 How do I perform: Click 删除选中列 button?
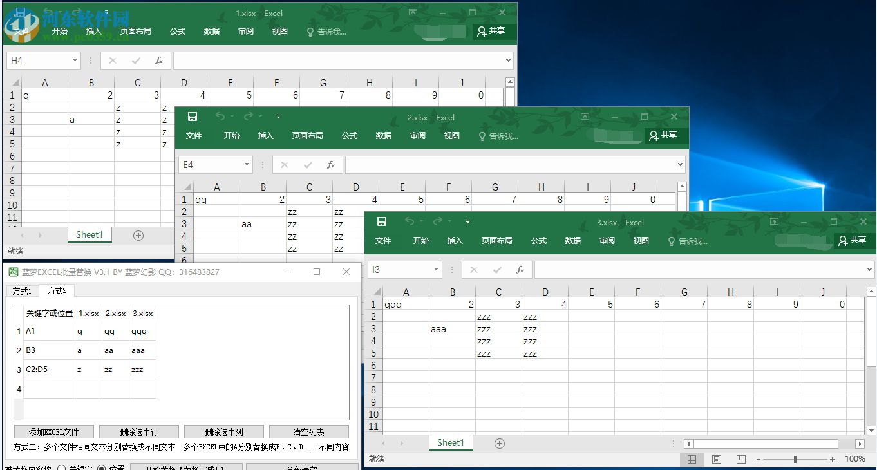coord(223,432)
